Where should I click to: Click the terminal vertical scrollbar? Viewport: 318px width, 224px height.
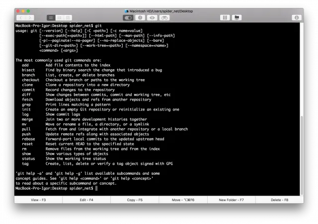(x=302, y=155)
